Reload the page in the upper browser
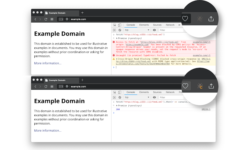Image resolution: width=241 pixels, height=150 pixels. coord(46,19)
